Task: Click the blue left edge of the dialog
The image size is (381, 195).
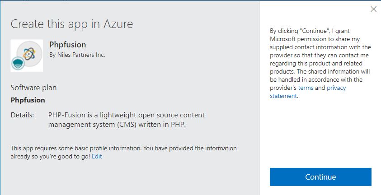Action: click(x=1, y=97)
